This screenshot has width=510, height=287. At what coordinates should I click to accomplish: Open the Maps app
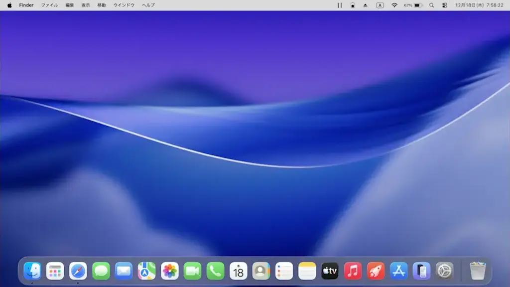[146, 272]
